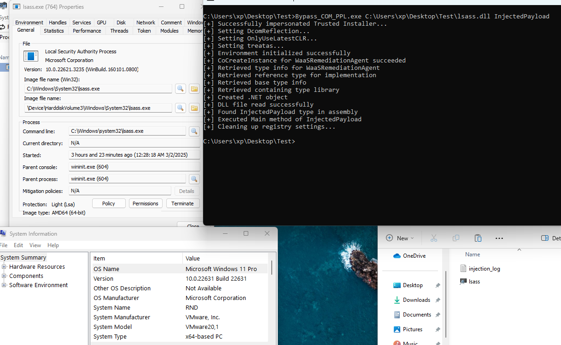Viewport: 561px width, 345px height.
Task: Open folder location for HarddiskVolume3 image path
Action: tap(194, 108)
